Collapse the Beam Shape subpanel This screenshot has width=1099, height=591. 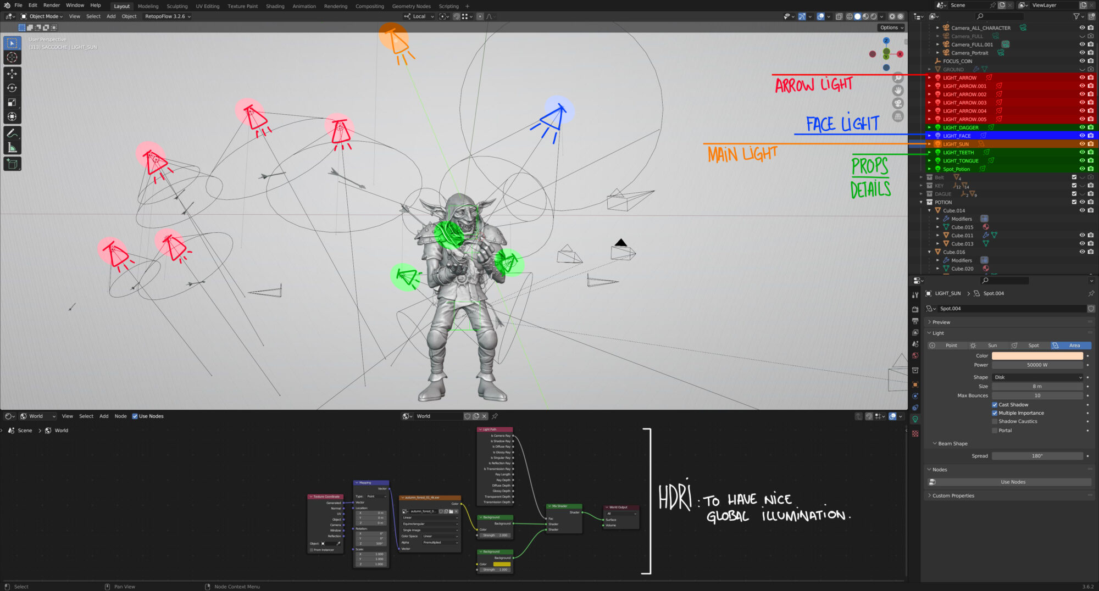952,444
